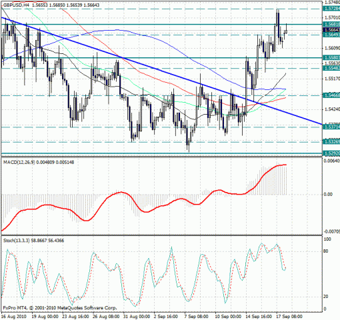Select the 1.5292 bottom support tag
The height and width of the screenshot is (320, 340).
[331, 153]
